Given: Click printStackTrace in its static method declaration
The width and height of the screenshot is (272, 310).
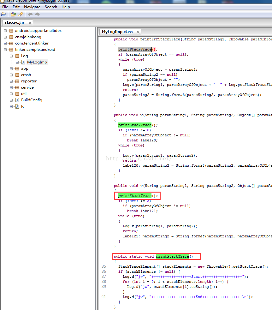Looking at the screenshot, I should 172,256.
